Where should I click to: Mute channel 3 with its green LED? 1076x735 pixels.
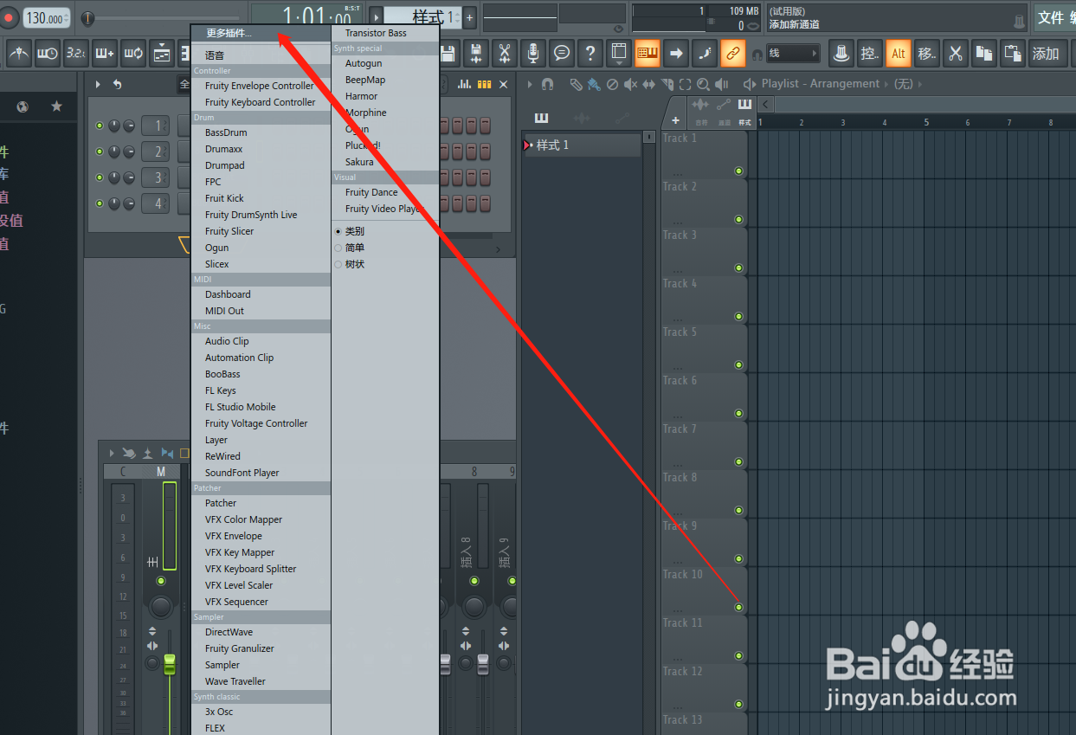(x=99, y=178)
